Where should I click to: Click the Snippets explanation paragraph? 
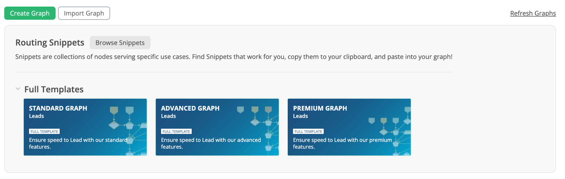click(234, 57)
